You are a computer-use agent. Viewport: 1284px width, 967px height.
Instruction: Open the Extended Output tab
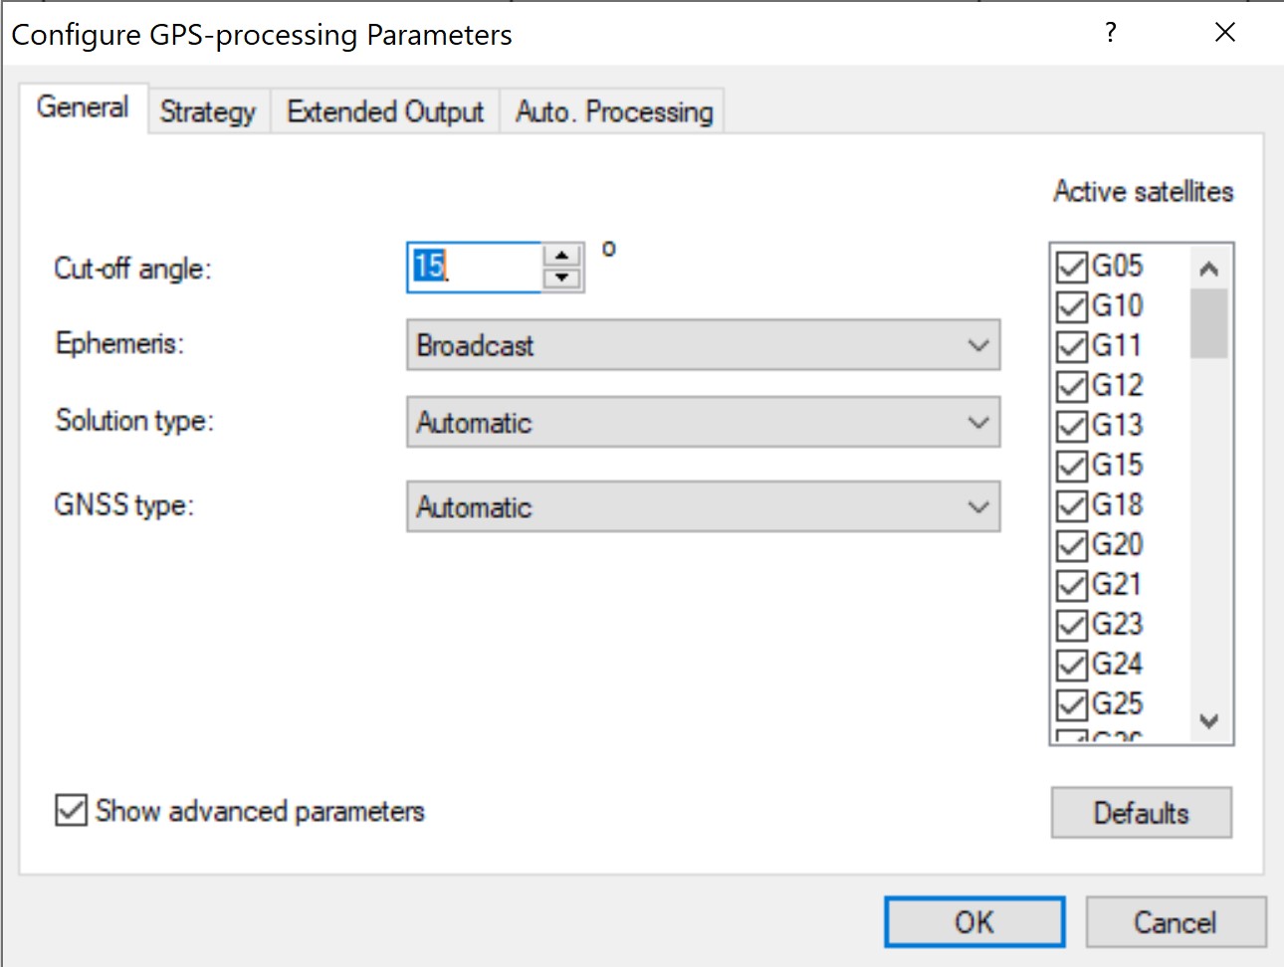click(385, 111)
